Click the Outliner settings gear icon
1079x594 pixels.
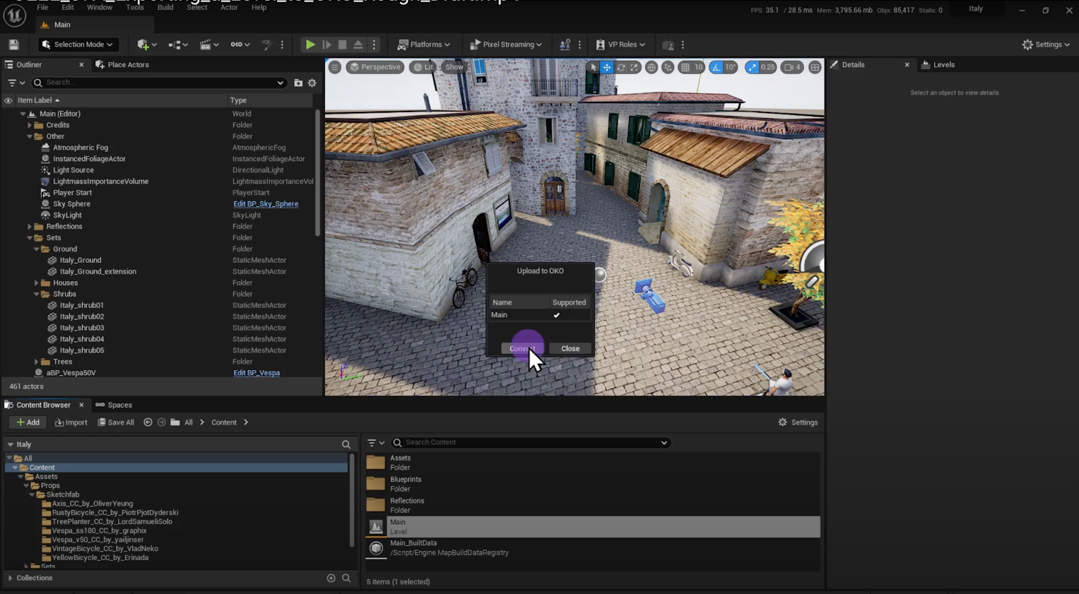312,83
